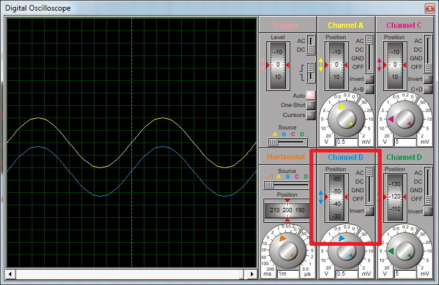
Task: Click the rising edge trigger symbol
Action: [x=302, y=68]
